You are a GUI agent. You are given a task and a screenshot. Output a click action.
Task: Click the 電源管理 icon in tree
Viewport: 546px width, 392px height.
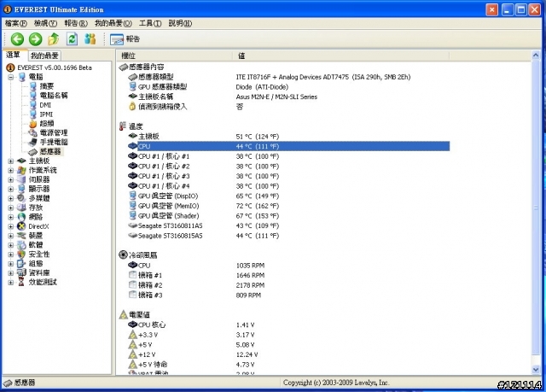32,132
